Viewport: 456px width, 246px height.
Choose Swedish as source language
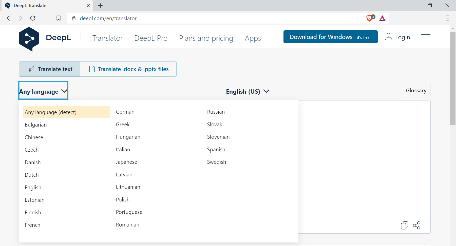point(217,162)
